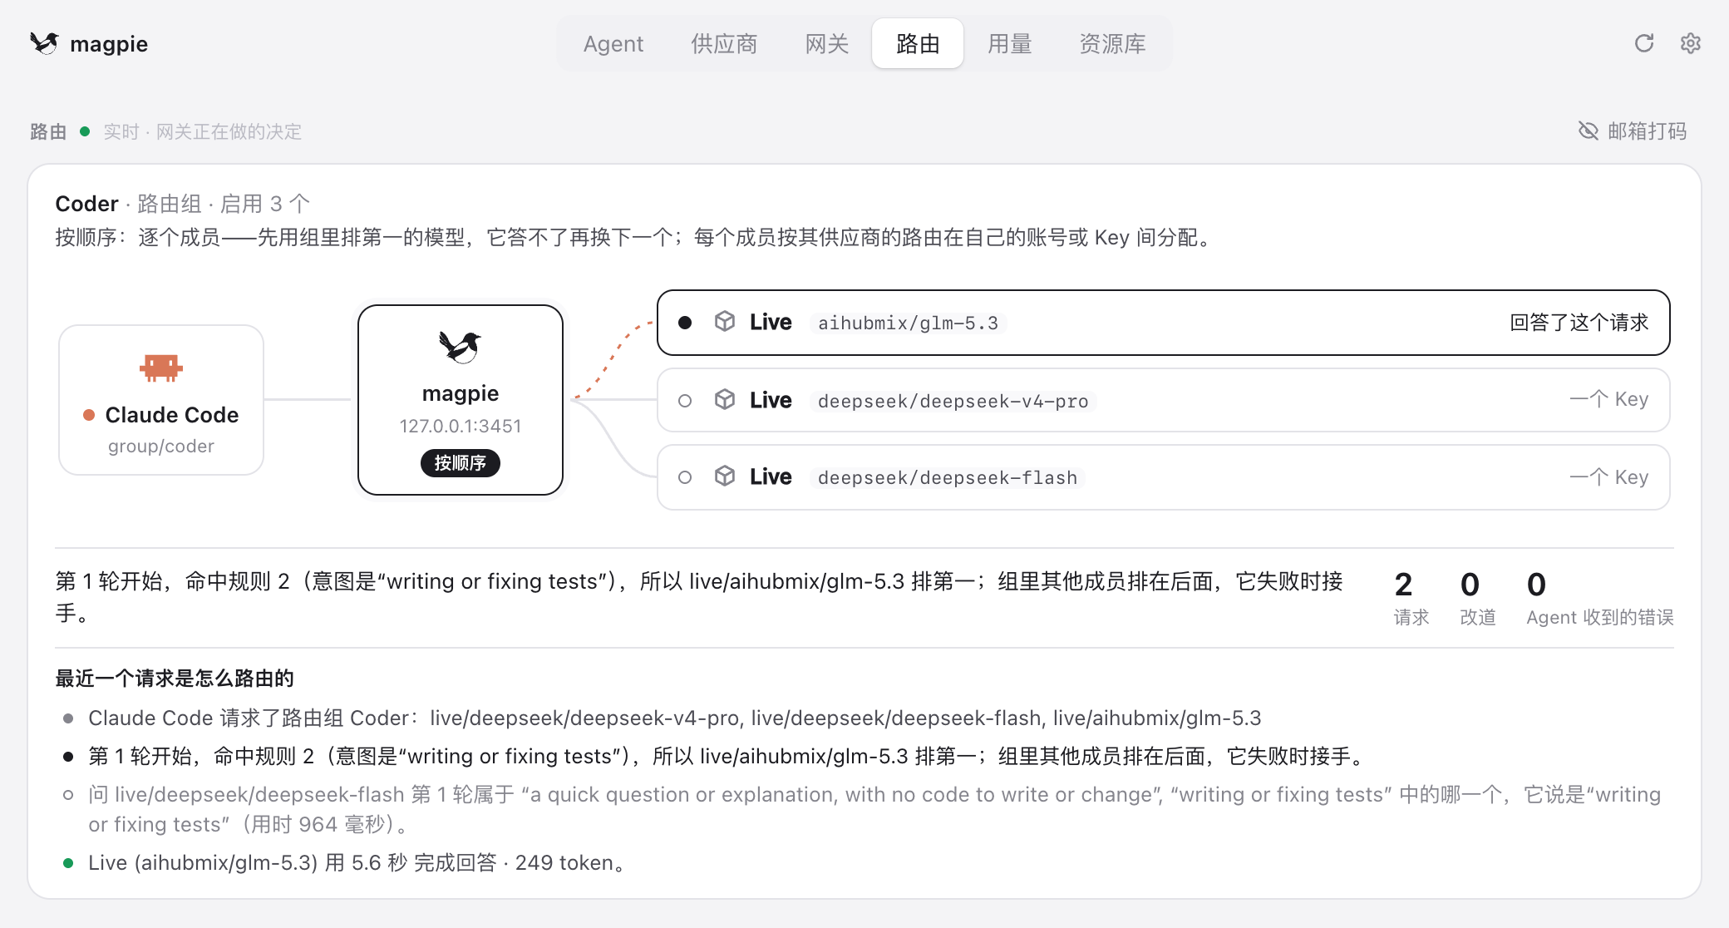The image size is (1729, 928).
Task: Click Live label on aihubmix/glm-5.3 row
Action: click(x=771, y=322)
